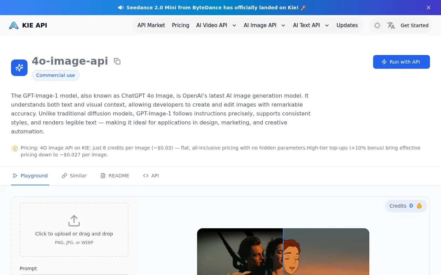
Task: Click the KIE API home link text
Action: 34,25
